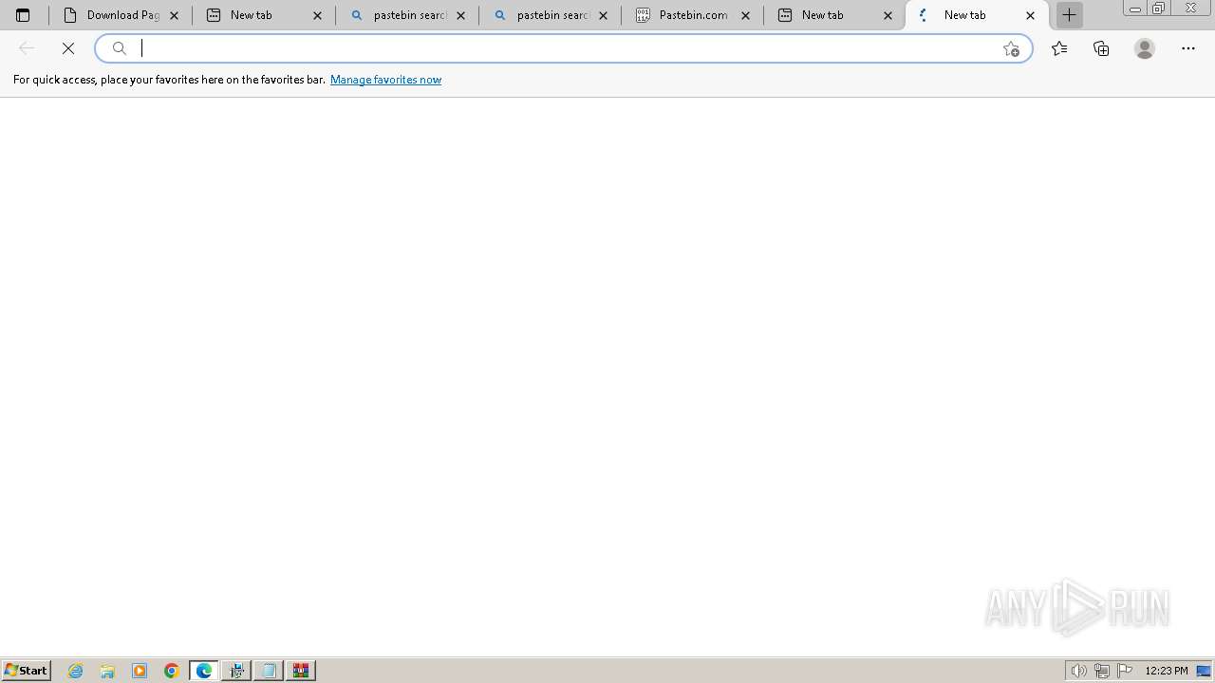Click the 12:23 PM clock
Viewport: 1215px width, 683px height.
1167,671
